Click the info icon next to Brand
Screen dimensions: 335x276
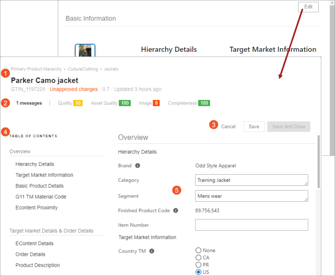pos(138,165)
